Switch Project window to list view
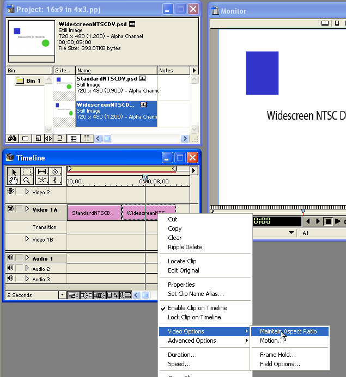Viewport: 346px width, 377px height. coord(86,138)
